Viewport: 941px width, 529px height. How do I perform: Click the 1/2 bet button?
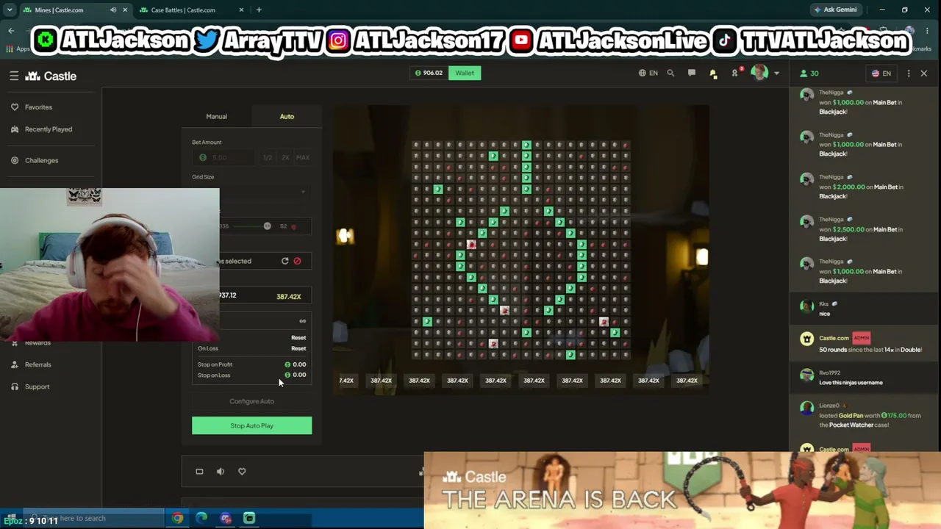click(x=268, y=157)
